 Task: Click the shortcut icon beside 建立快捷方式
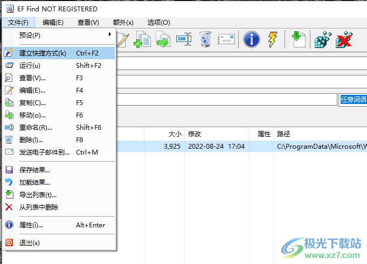pyautogui.click(x=9, y=53)
